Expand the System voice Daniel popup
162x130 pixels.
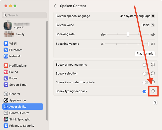point(148,25)
